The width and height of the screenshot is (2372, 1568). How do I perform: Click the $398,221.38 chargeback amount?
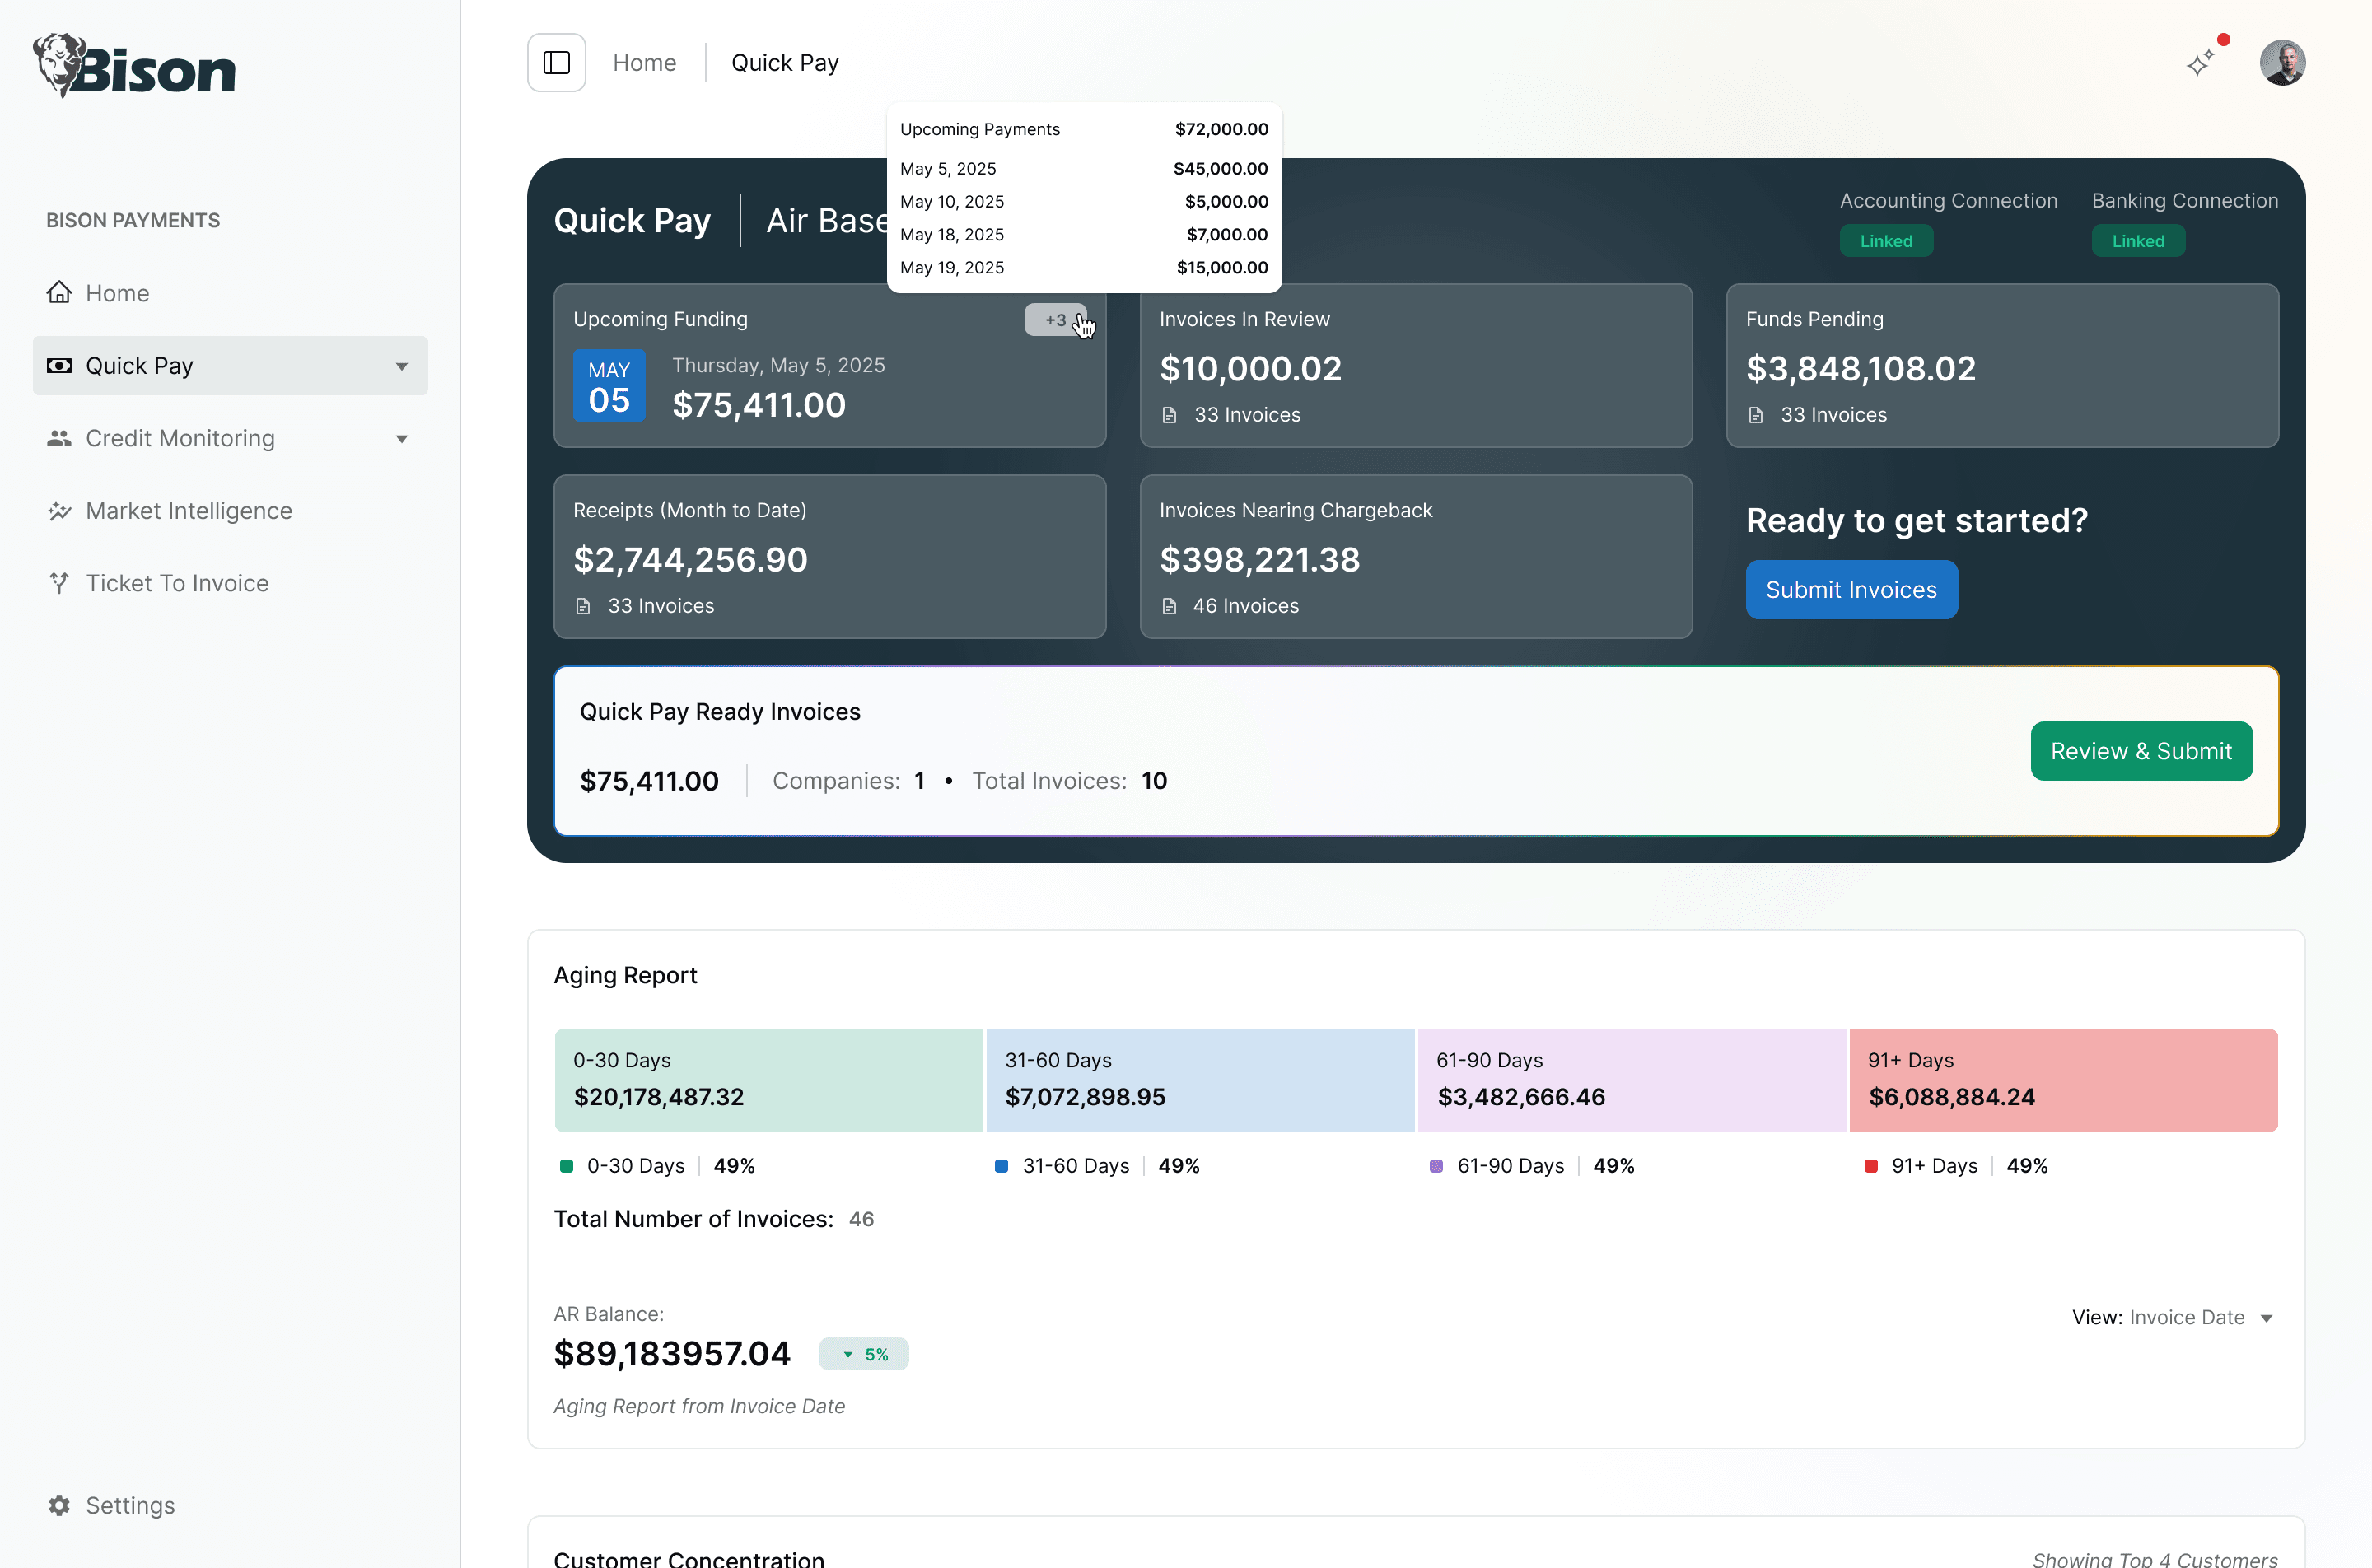pyautogui.click(x=1260, y=559)
